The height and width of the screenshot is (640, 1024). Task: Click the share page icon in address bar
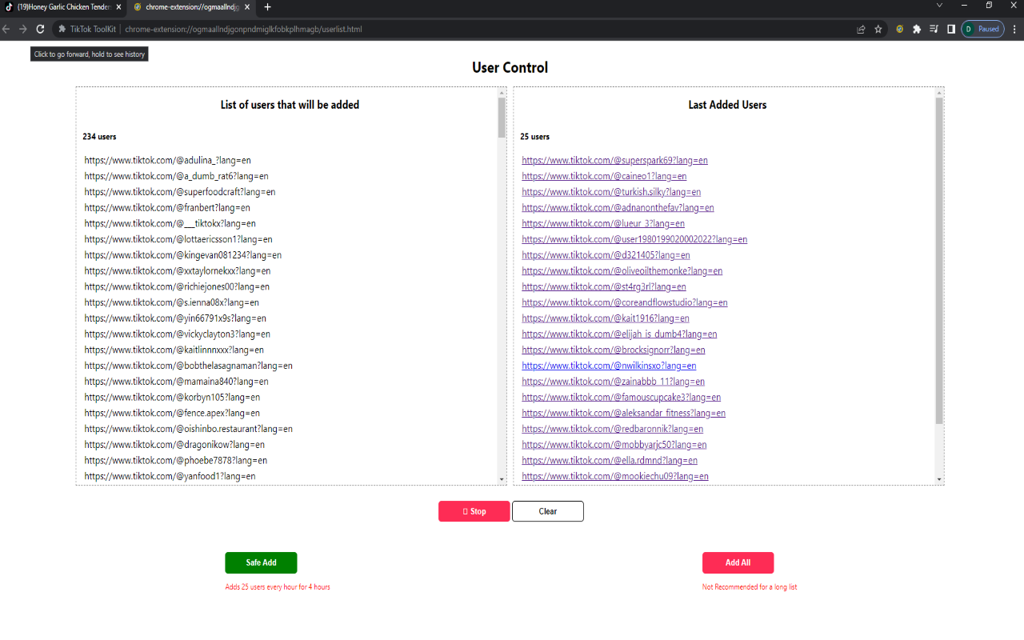pyautogui.click(x=861, y=29)
